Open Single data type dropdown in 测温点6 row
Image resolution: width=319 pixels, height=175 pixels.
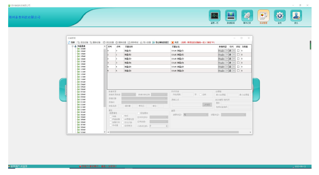coord(227,71)
